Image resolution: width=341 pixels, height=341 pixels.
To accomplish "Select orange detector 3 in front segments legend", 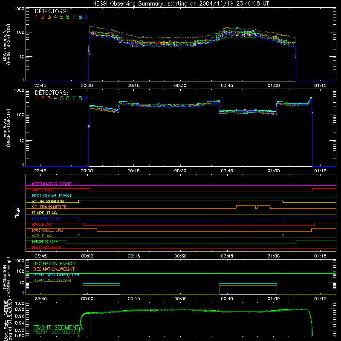I will [x=49, y=17].
